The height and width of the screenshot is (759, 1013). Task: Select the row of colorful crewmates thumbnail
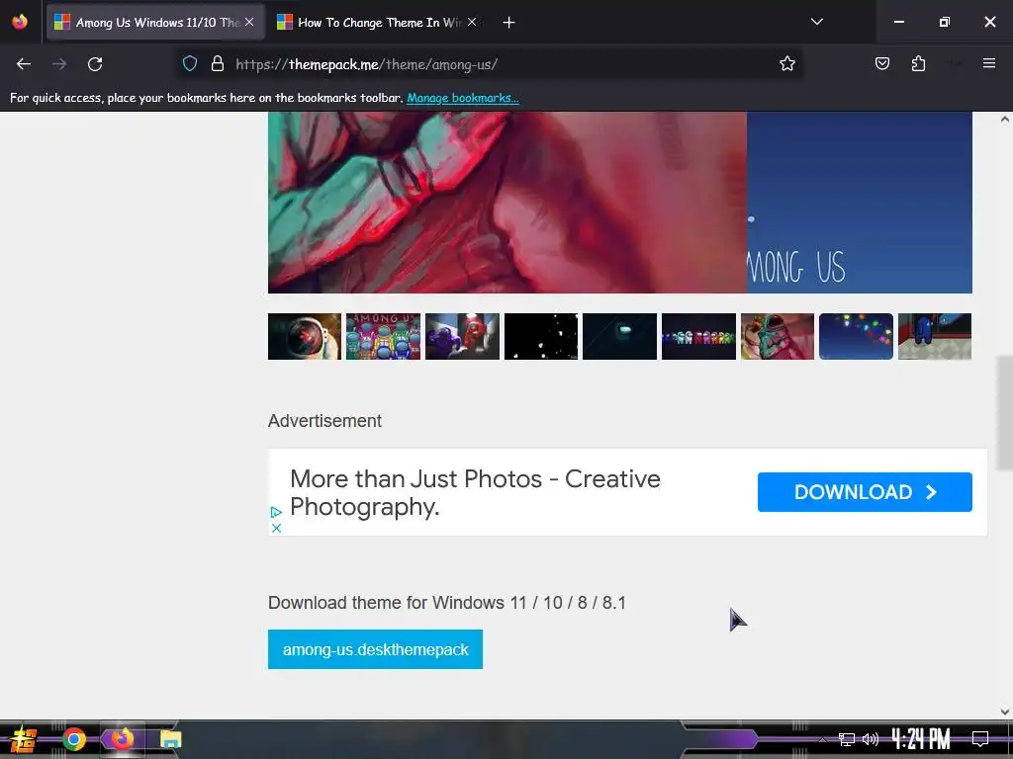pyautogui.click(x=698, y=336)
